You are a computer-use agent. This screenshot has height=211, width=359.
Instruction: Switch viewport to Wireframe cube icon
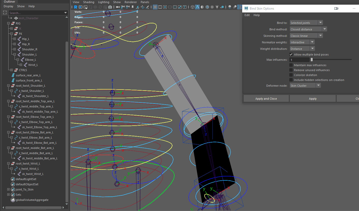click(x=193, y=7)
